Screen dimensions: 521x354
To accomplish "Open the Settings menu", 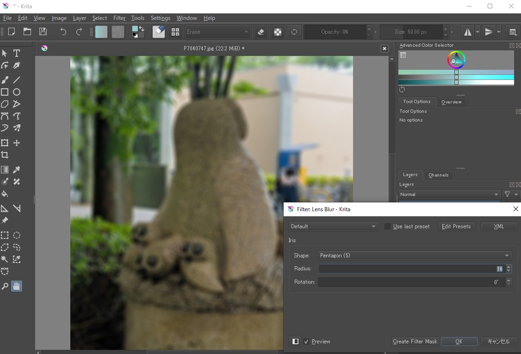I will tap(160, 18).
